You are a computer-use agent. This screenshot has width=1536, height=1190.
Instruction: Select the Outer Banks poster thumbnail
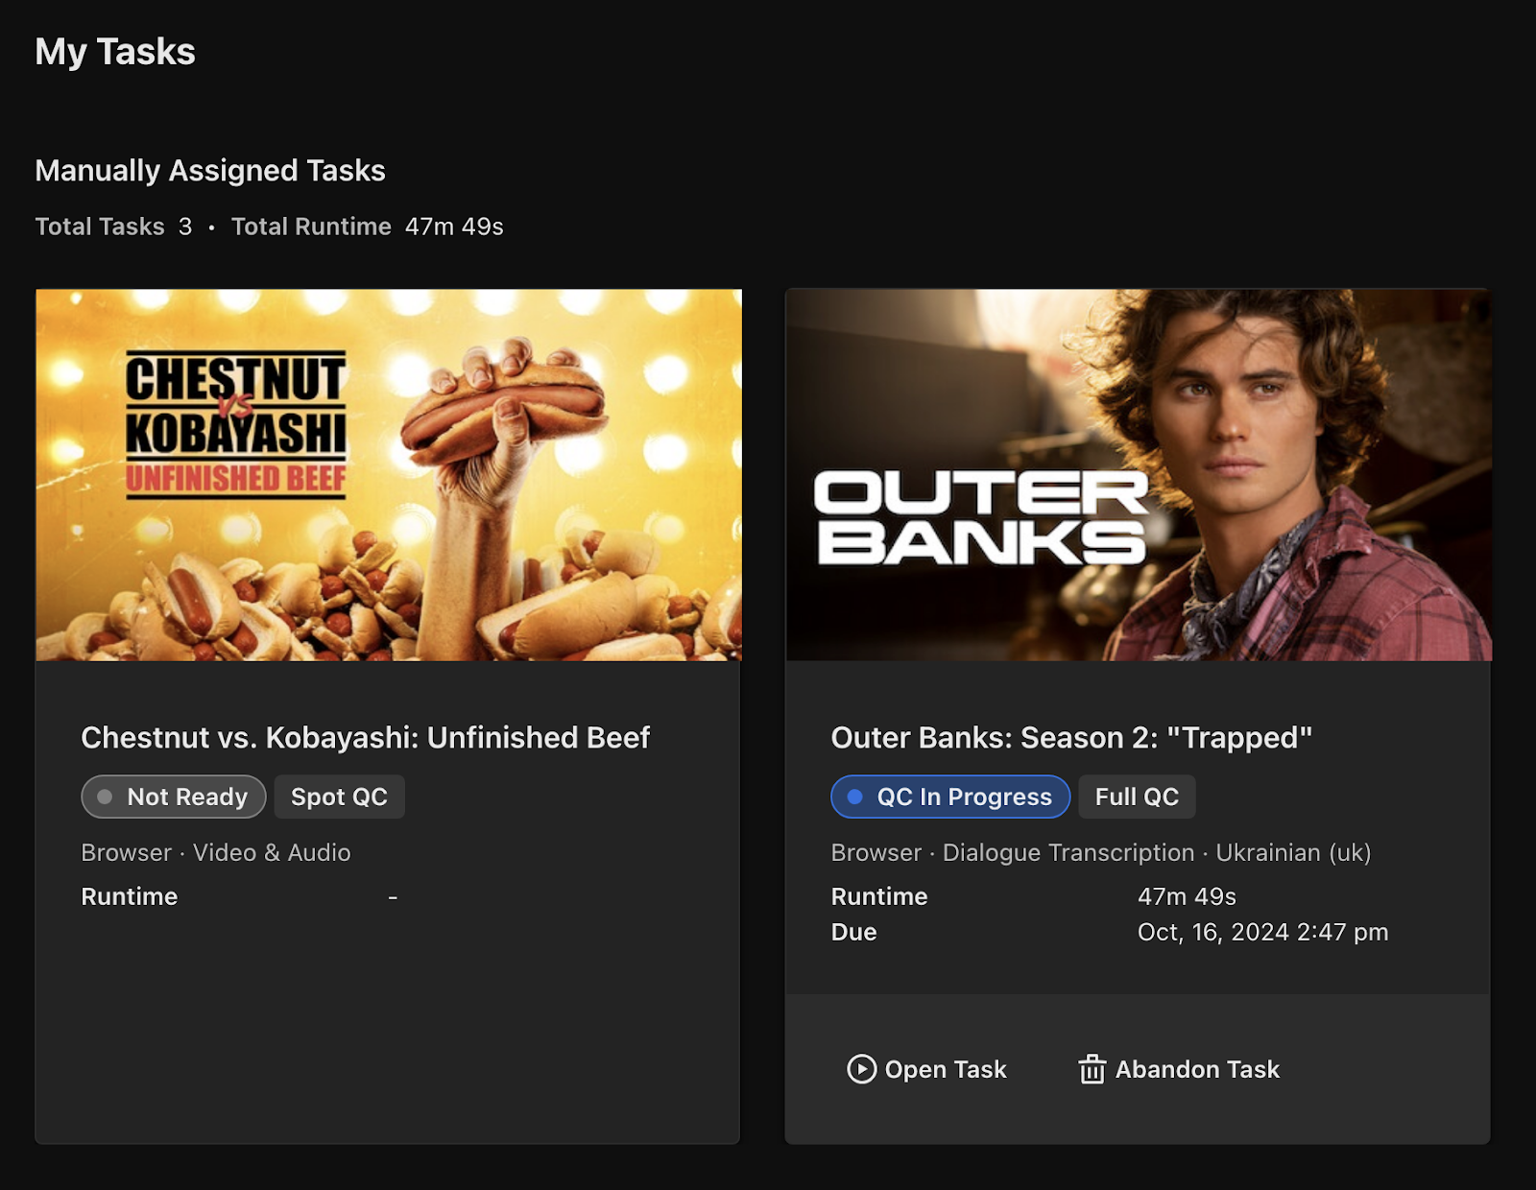pos(1138,474)
